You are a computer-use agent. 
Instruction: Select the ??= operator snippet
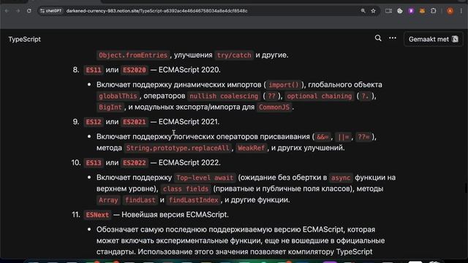pos(364,137)
